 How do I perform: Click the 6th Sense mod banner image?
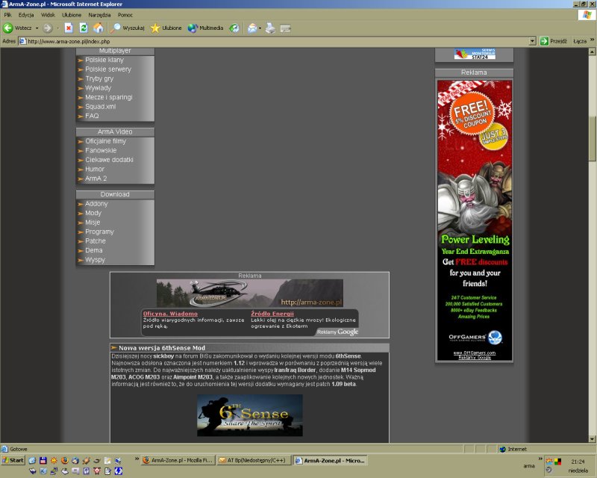pos(249,415)
